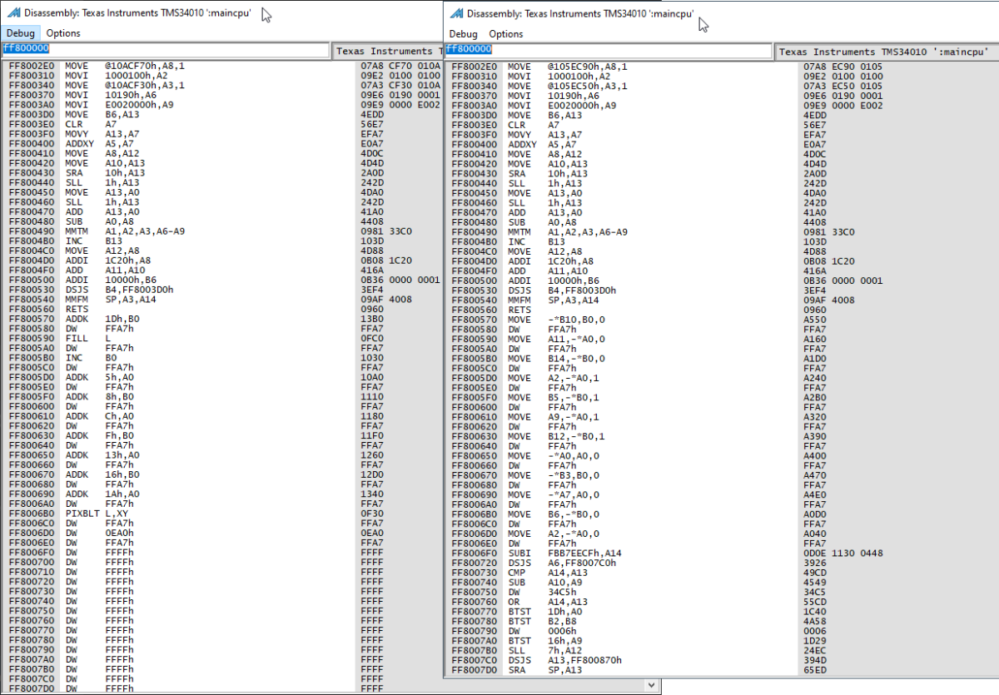Click the opcode value 49CD in the right window

pyautogui.click(x=817, y=573)
